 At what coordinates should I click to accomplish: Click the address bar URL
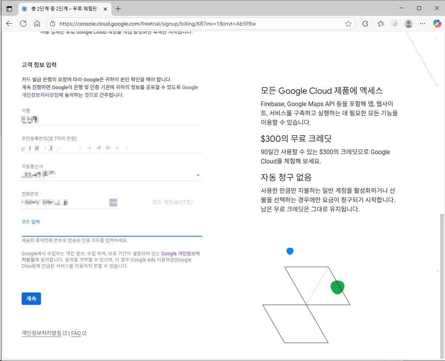(x=157, y=24)
